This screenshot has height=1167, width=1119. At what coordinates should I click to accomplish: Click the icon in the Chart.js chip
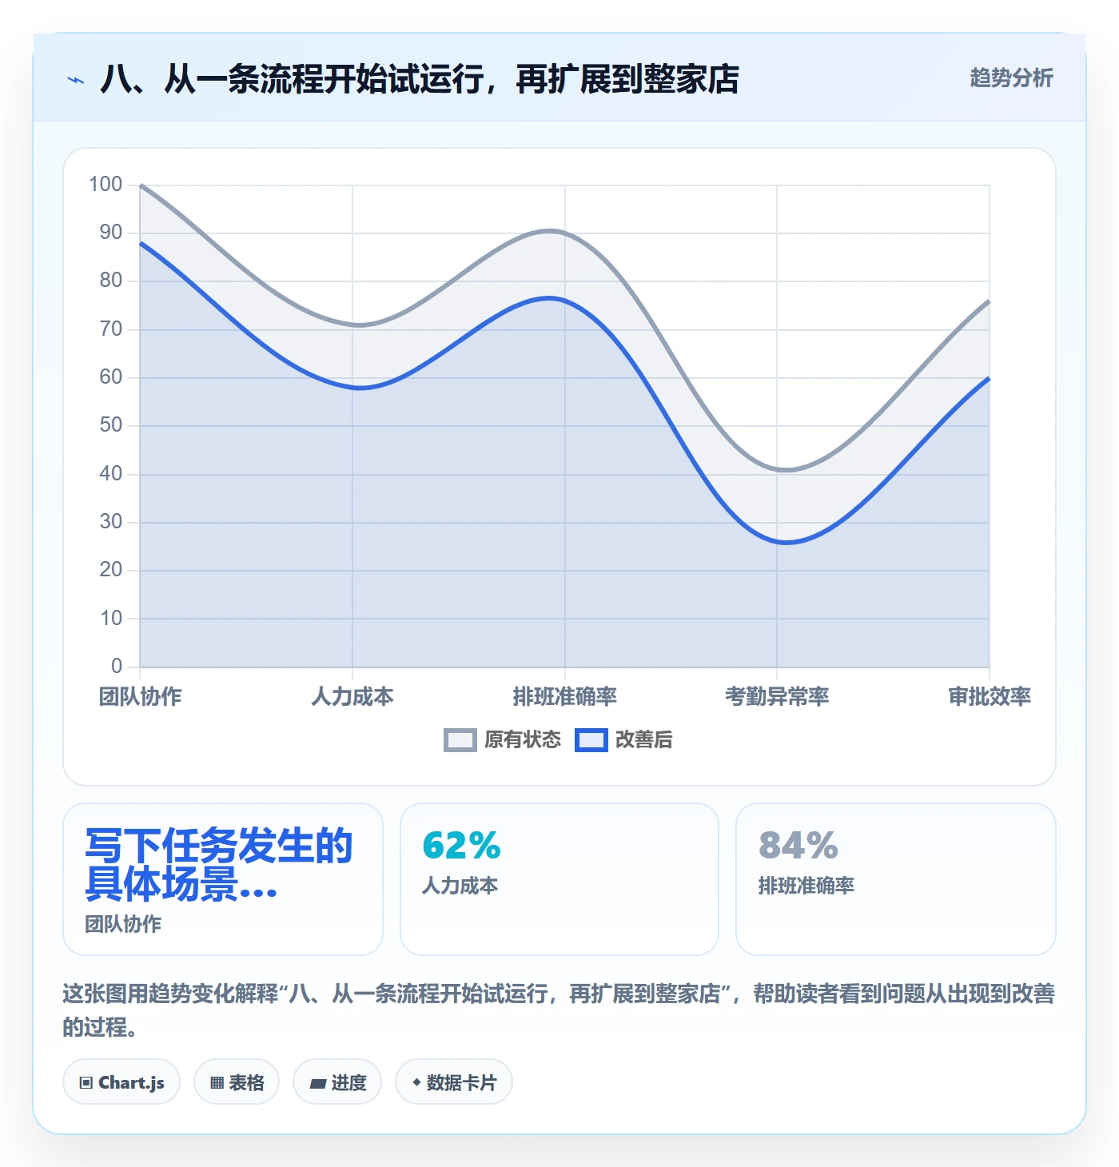pos(86,1083)
